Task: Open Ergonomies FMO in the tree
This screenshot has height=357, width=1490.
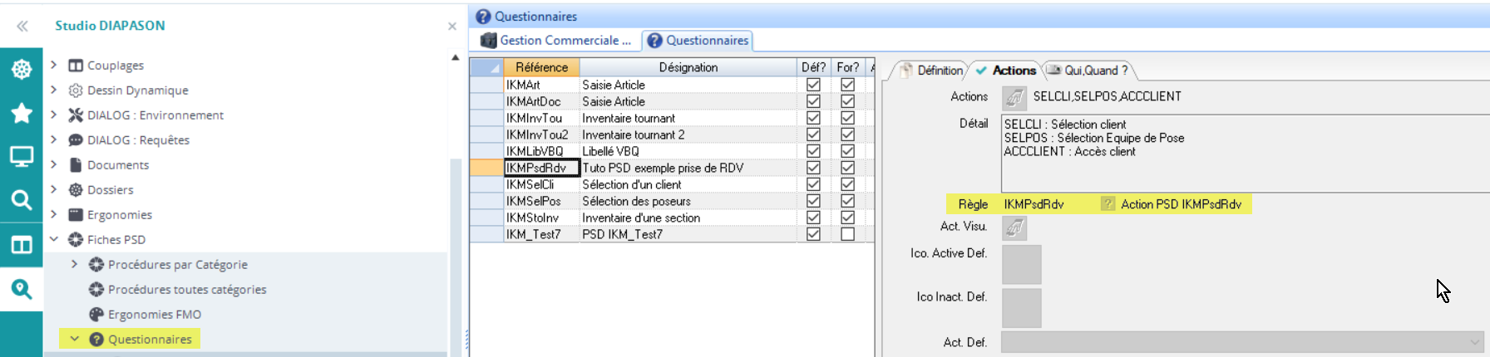Action: (154, 314)
